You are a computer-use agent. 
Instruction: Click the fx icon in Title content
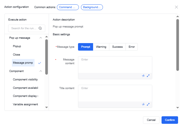[143, 104]
